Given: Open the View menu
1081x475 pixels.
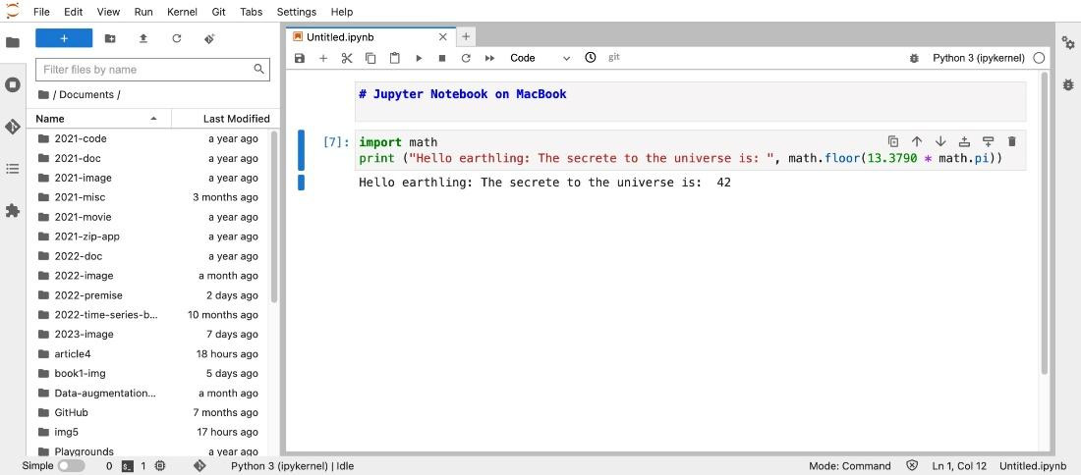Looking at the screenshot, I should pos(108,12).
